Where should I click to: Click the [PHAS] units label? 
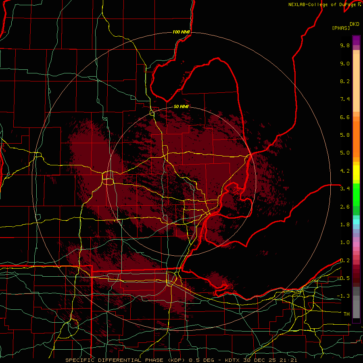coord(341,28)
